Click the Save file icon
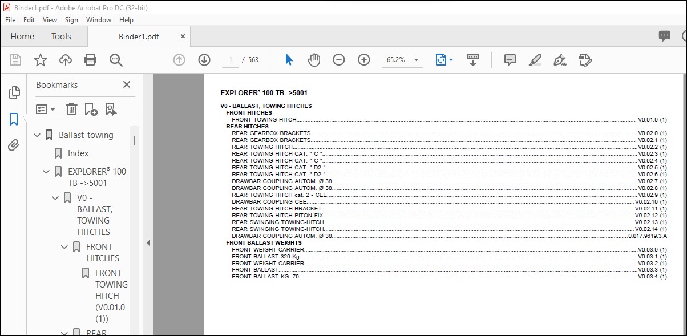 point(15,60)
